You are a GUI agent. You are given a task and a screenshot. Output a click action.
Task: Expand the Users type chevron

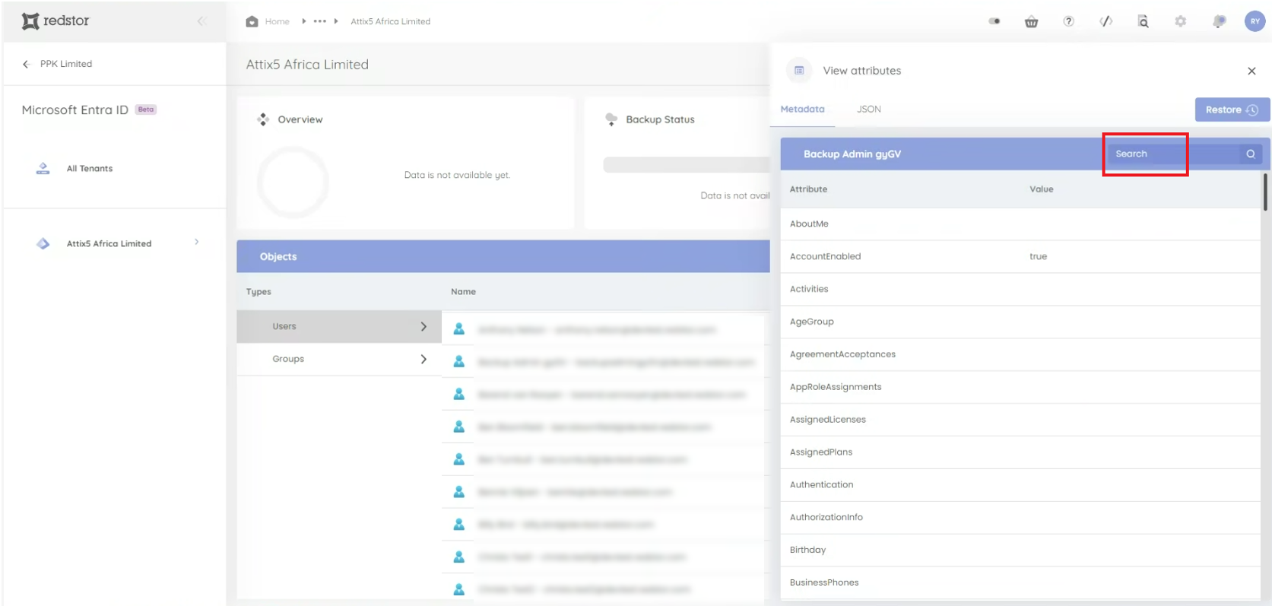423,326
